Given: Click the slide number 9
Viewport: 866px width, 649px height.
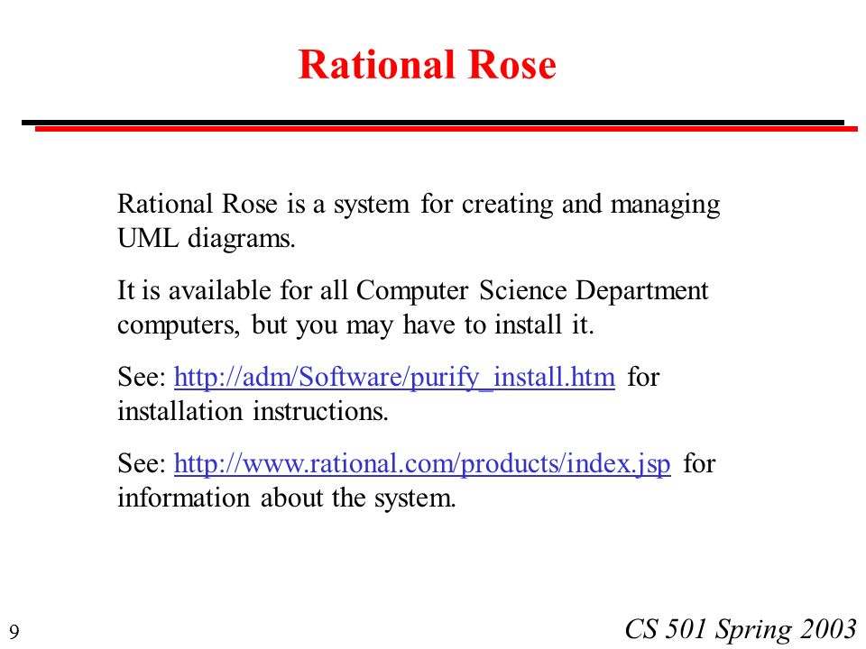Looking at the screenshot, I should point(14,632).
